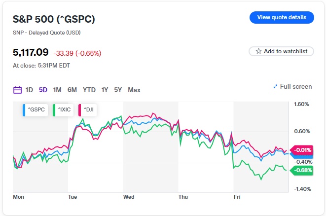Open the calendar date range icon
326x216 pixels.
[17, 90]
